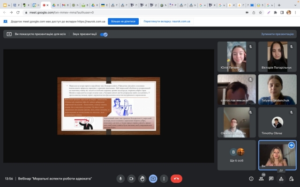Image resolution: width=300 pixels, height=187 pixels.
Task: Show the participants list
Action: 261,179
